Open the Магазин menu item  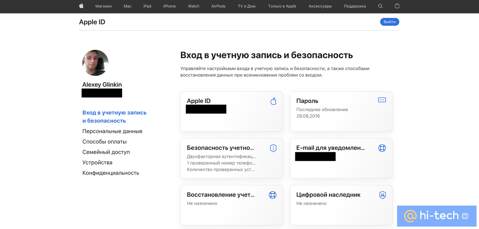tap(103, 6)
